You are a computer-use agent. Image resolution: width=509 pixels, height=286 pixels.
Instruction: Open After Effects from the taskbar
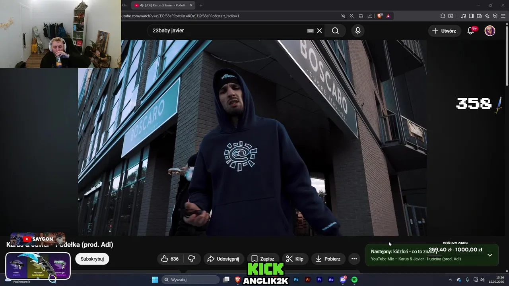click(x=331, y=280)
